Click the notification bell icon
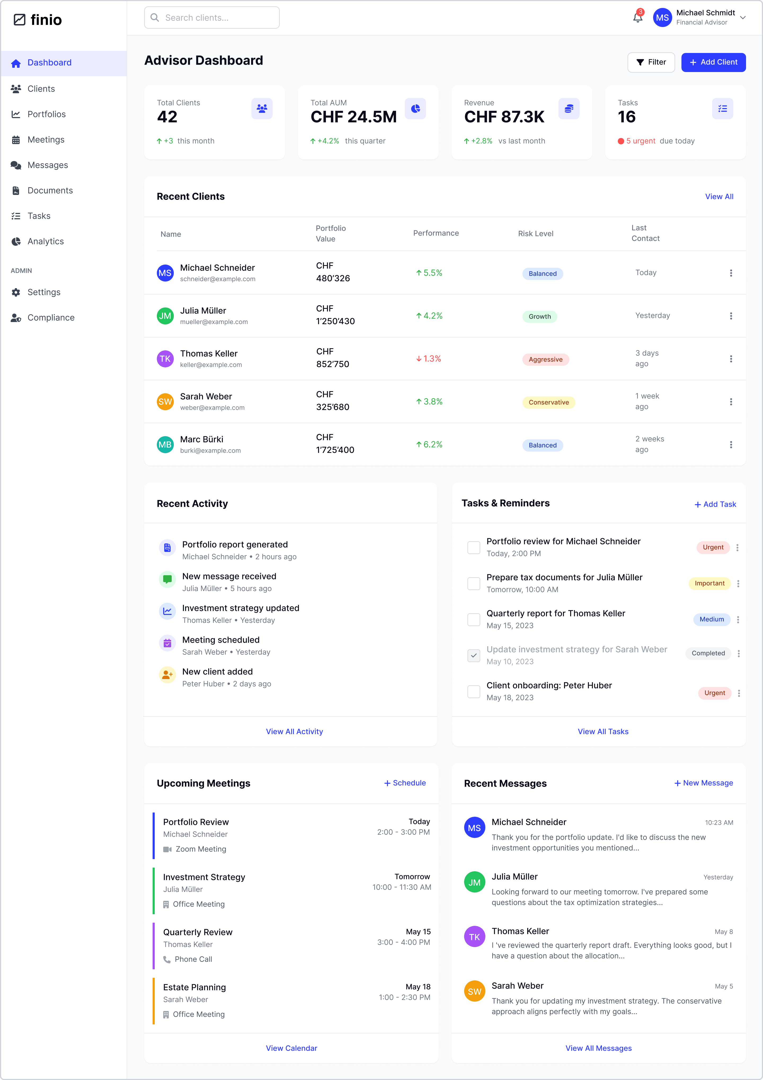 point(637,17)
